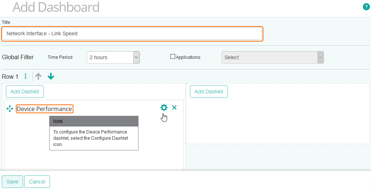The width and height of the screenshot is (371, 189).
Task: Enable the Applications checkbox
Action: (173, 57)
